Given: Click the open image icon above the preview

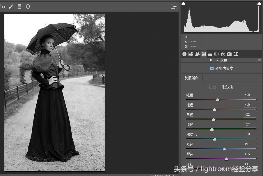Looking at the screenshot, I should (174, 6).
